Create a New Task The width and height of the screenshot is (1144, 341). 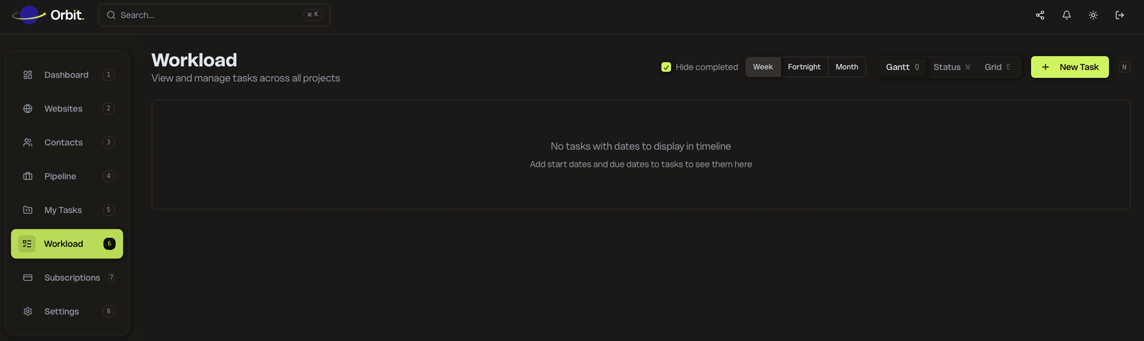(1069, 67)
